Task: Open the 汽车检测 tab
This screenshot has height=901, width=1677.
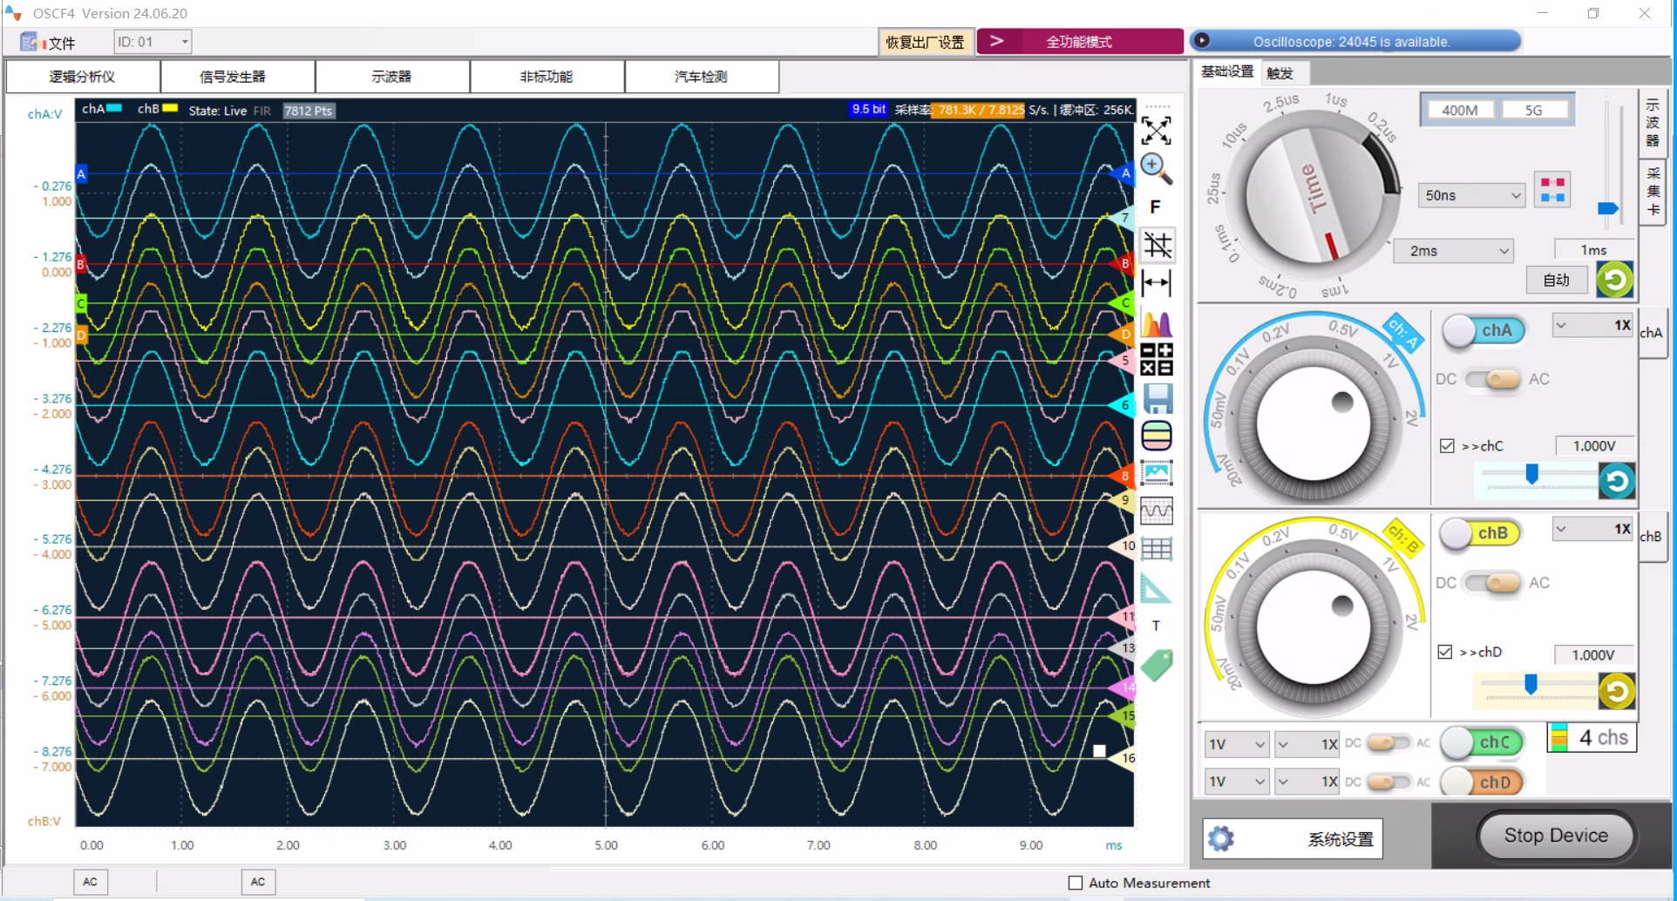Action: [702, 77]
